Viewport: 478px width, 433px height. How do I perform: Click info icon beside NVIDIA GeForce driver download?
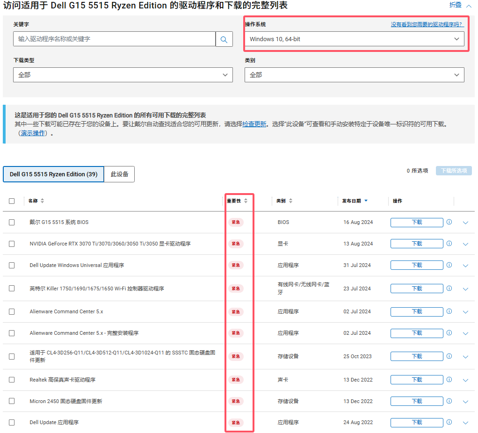click(449, 243)
